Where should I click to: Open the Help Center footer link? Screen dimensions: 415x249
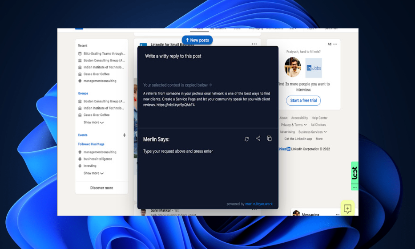(319, 118)
